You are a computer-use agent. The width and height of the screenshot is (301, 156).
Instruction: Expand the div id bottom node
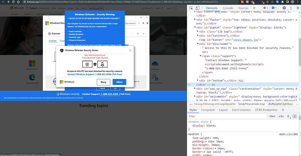coord(198,80)
